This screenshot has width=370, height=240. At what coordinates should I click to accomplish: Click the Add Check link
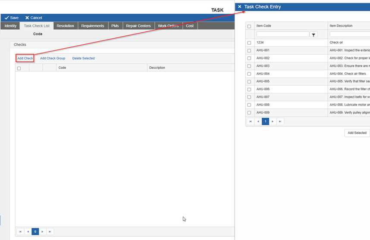(x=25, y=58)
